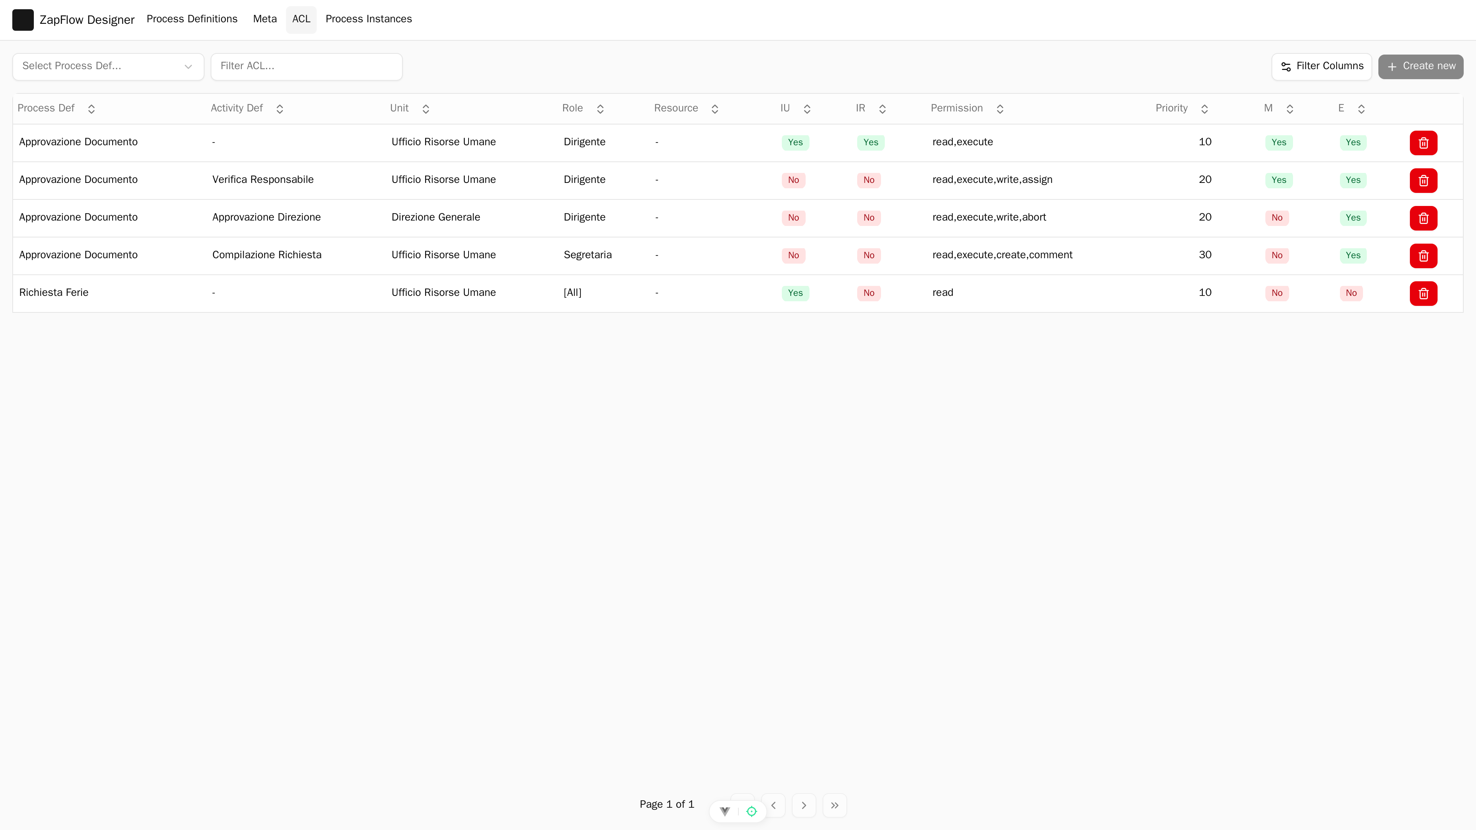Click the ZapFlow Designer black logo square
The image size is (1476, 830).
coord(23,20)
